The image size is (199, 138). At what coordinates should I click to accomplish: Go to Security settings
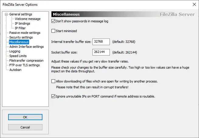21,38
